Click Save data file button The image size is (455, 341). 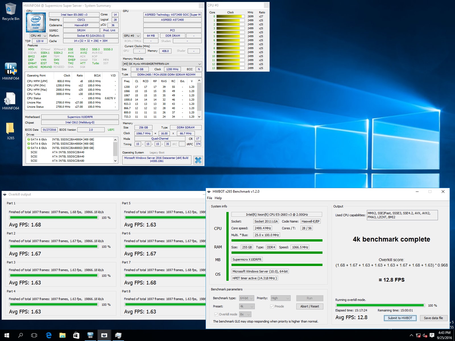[x=433, y=318]
